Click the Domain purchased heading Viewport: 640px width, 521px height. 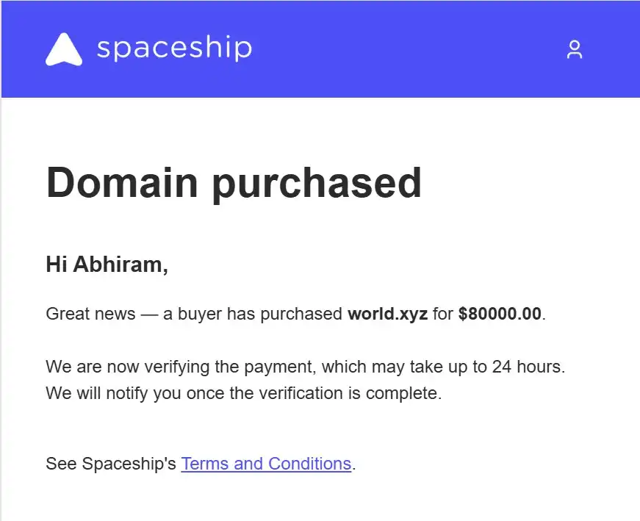point(234,183)
